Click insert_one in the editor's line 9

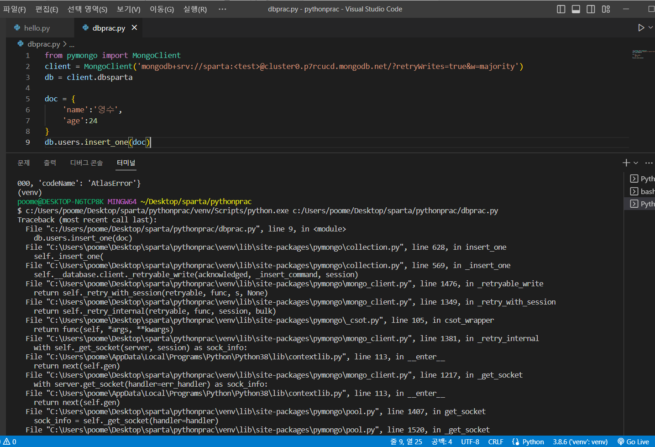click(106, 142)
